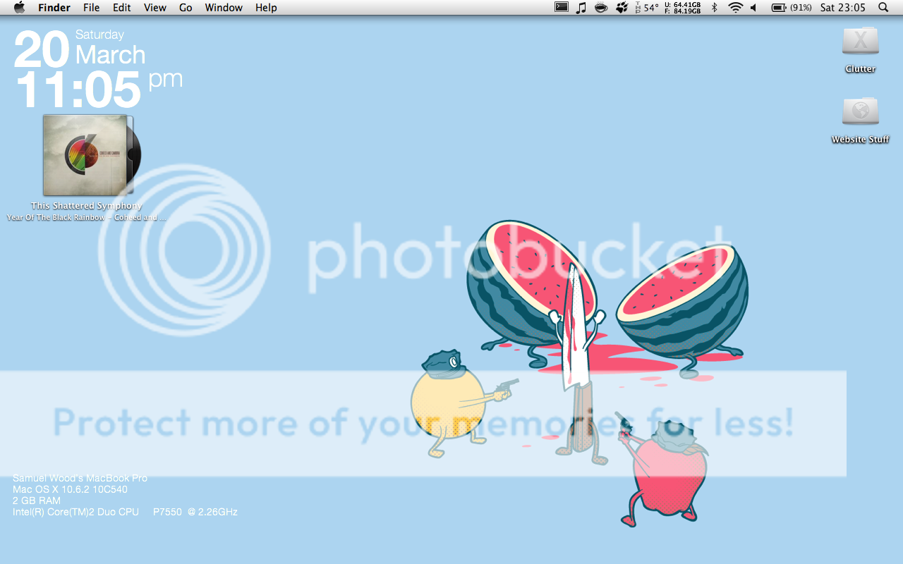Click the terminal icon in the menu bar

pyautogui.click(x=562, y=8)
